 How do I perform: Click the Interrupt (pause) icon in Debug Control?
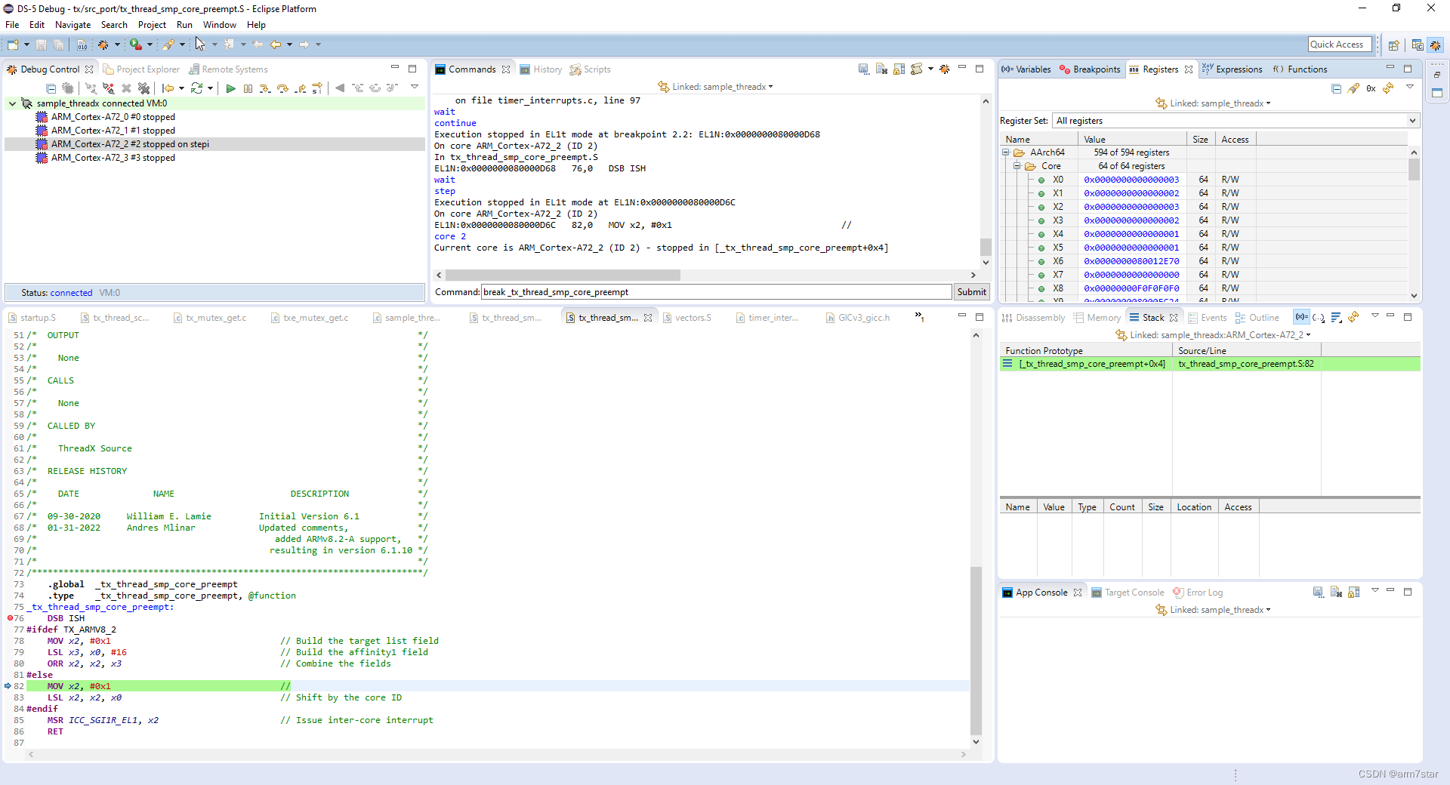click(248, 89)
